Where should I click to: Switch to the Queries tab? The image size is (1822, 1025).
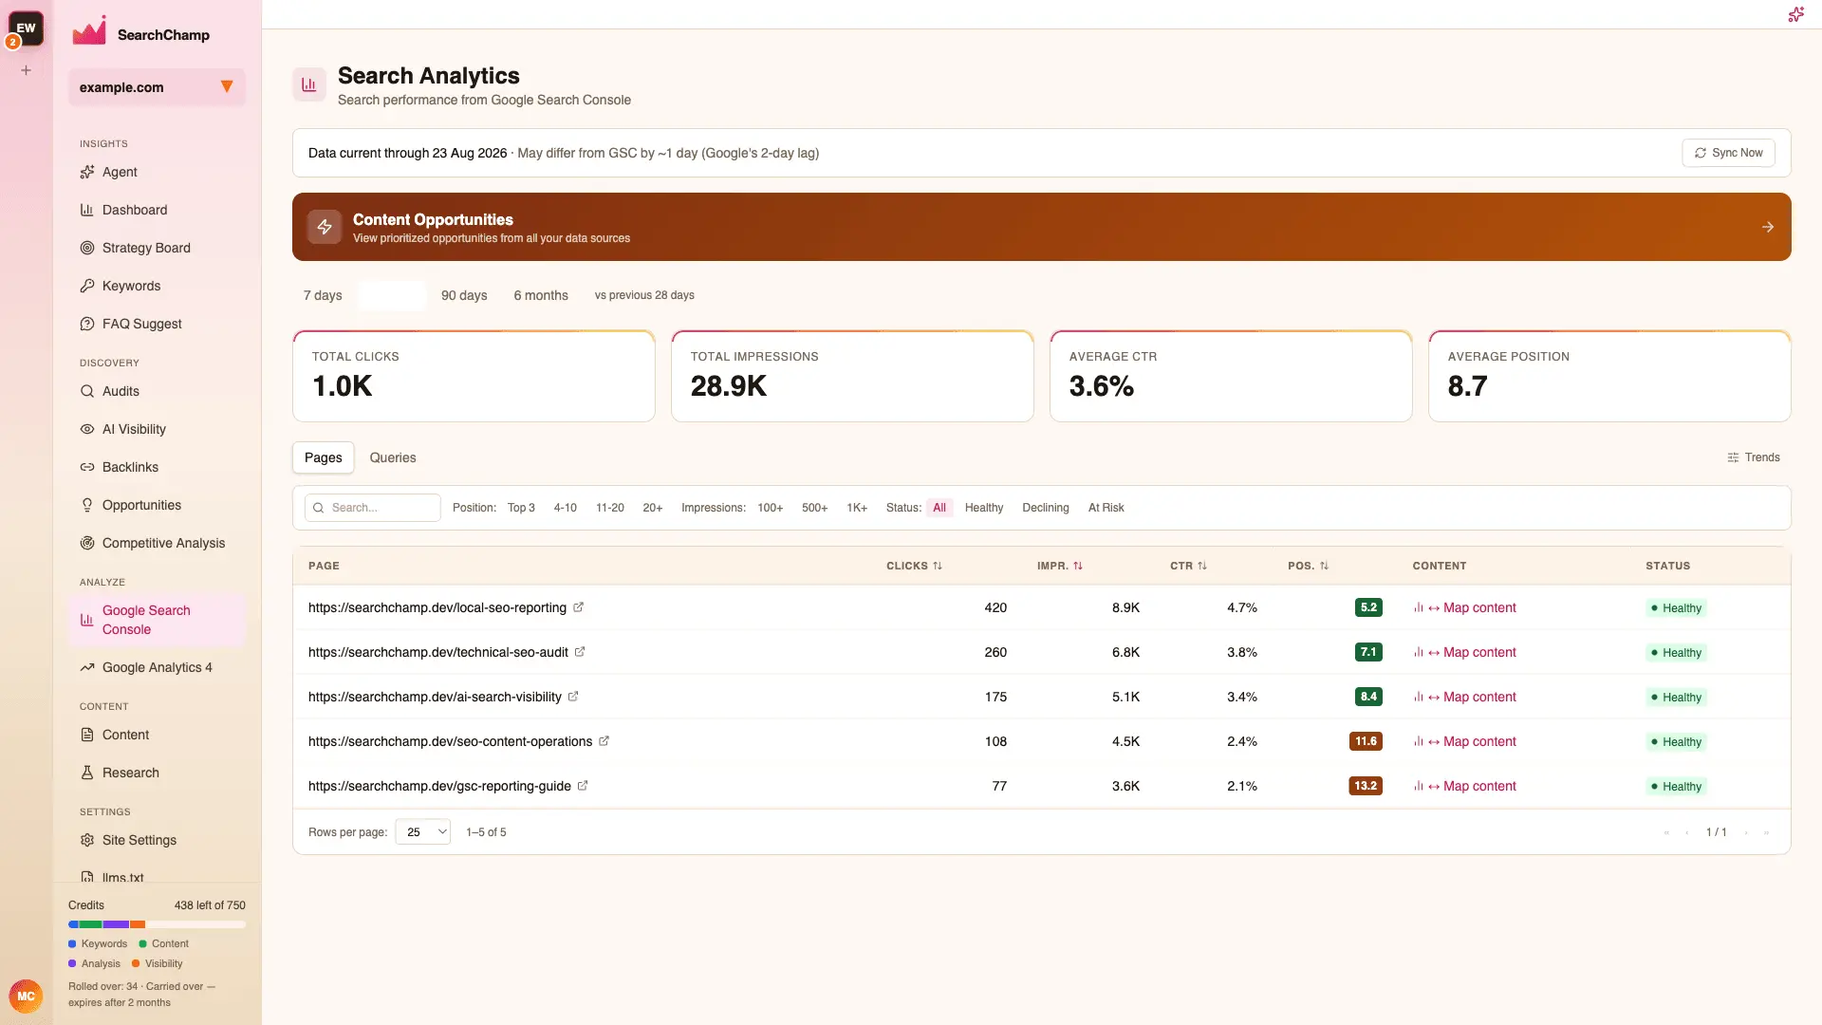point(393,457)
